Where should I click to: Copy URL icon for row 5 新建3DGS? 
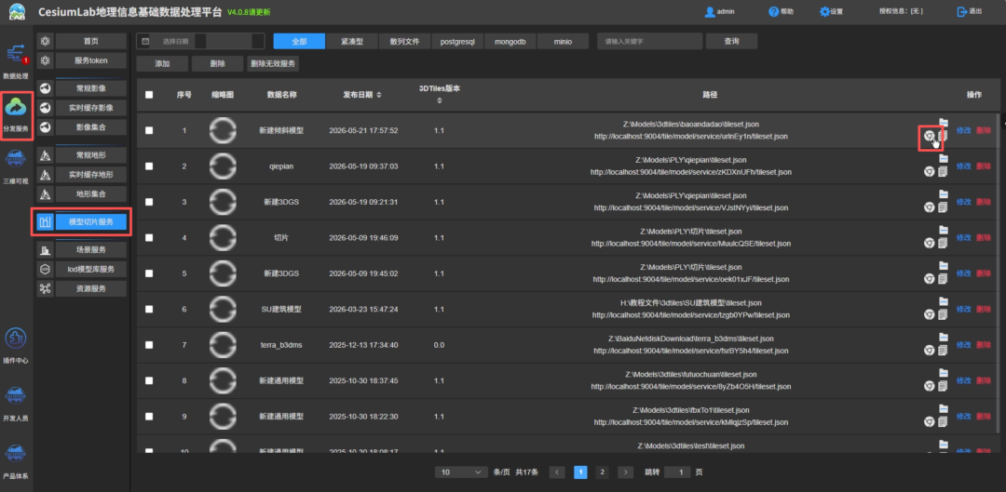(x=943, y=279)
